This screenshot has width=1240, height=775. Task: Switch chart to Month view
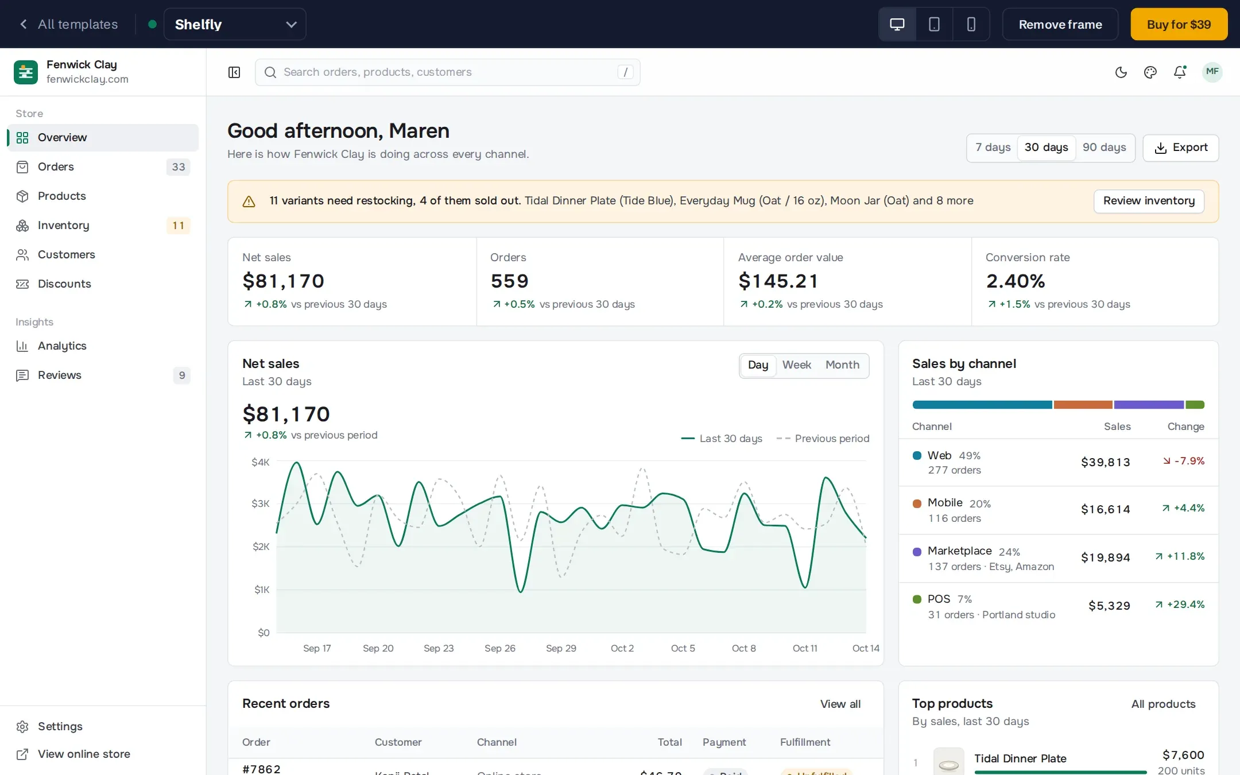tap(842, 365)
